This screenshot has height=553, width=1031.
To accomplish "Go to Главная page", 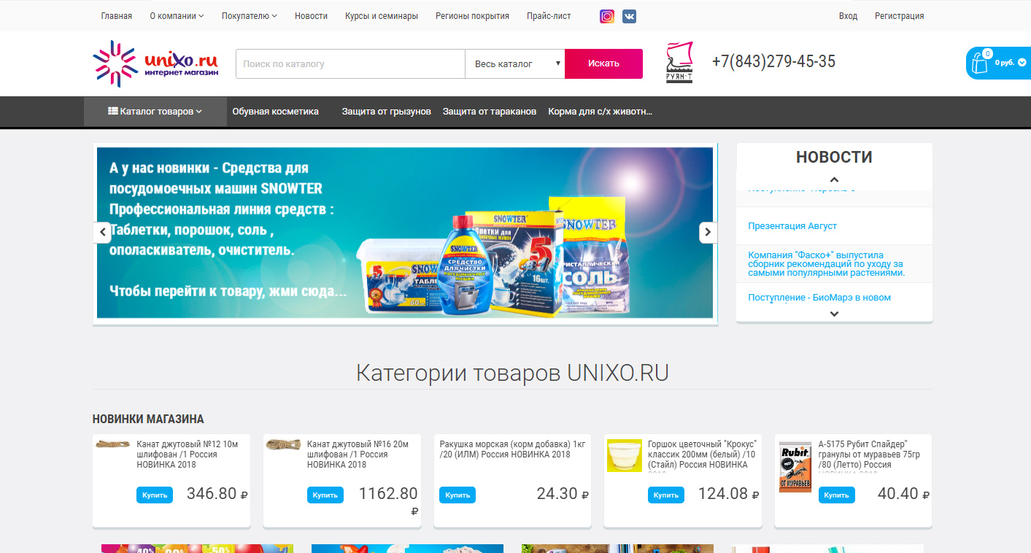I will [117, 16].
